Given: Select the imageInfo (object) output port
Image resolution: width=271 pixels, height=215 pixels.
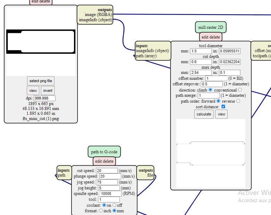Looking at the screenshot, I should click(96, 20).
